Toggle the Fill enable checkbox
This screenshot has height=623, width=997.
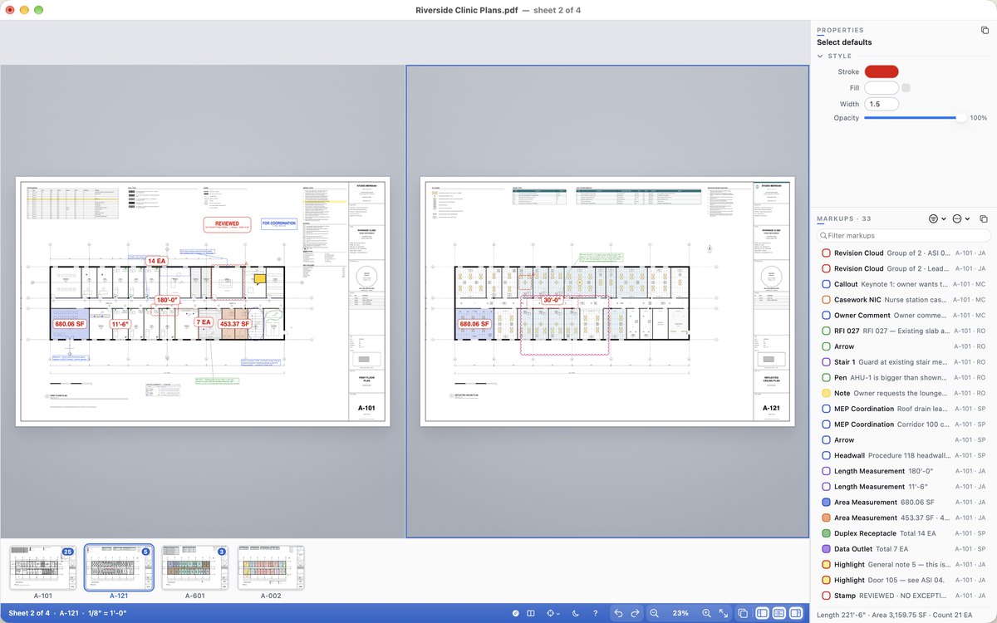tap(906, 88)
